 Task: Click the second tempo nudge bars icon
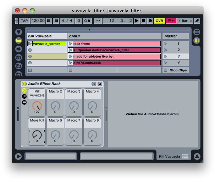click(56, 21)
